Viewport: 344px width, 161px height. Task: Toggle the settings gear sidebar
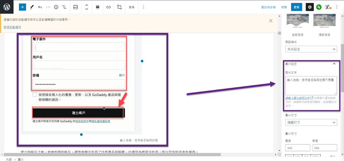tap(310, 7)
